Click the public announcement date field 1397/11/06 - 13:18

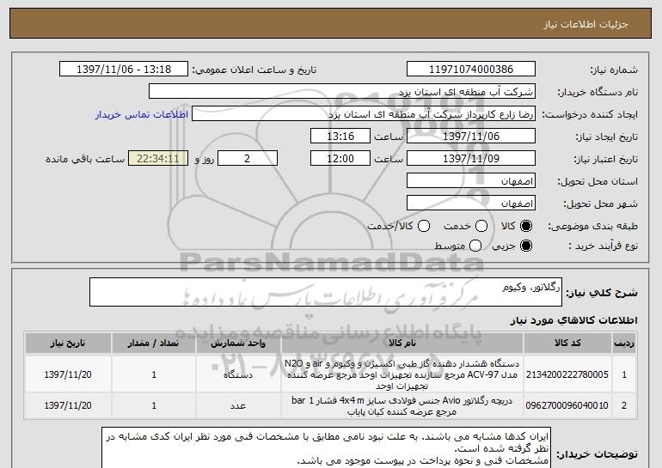(x=124, y=70)
